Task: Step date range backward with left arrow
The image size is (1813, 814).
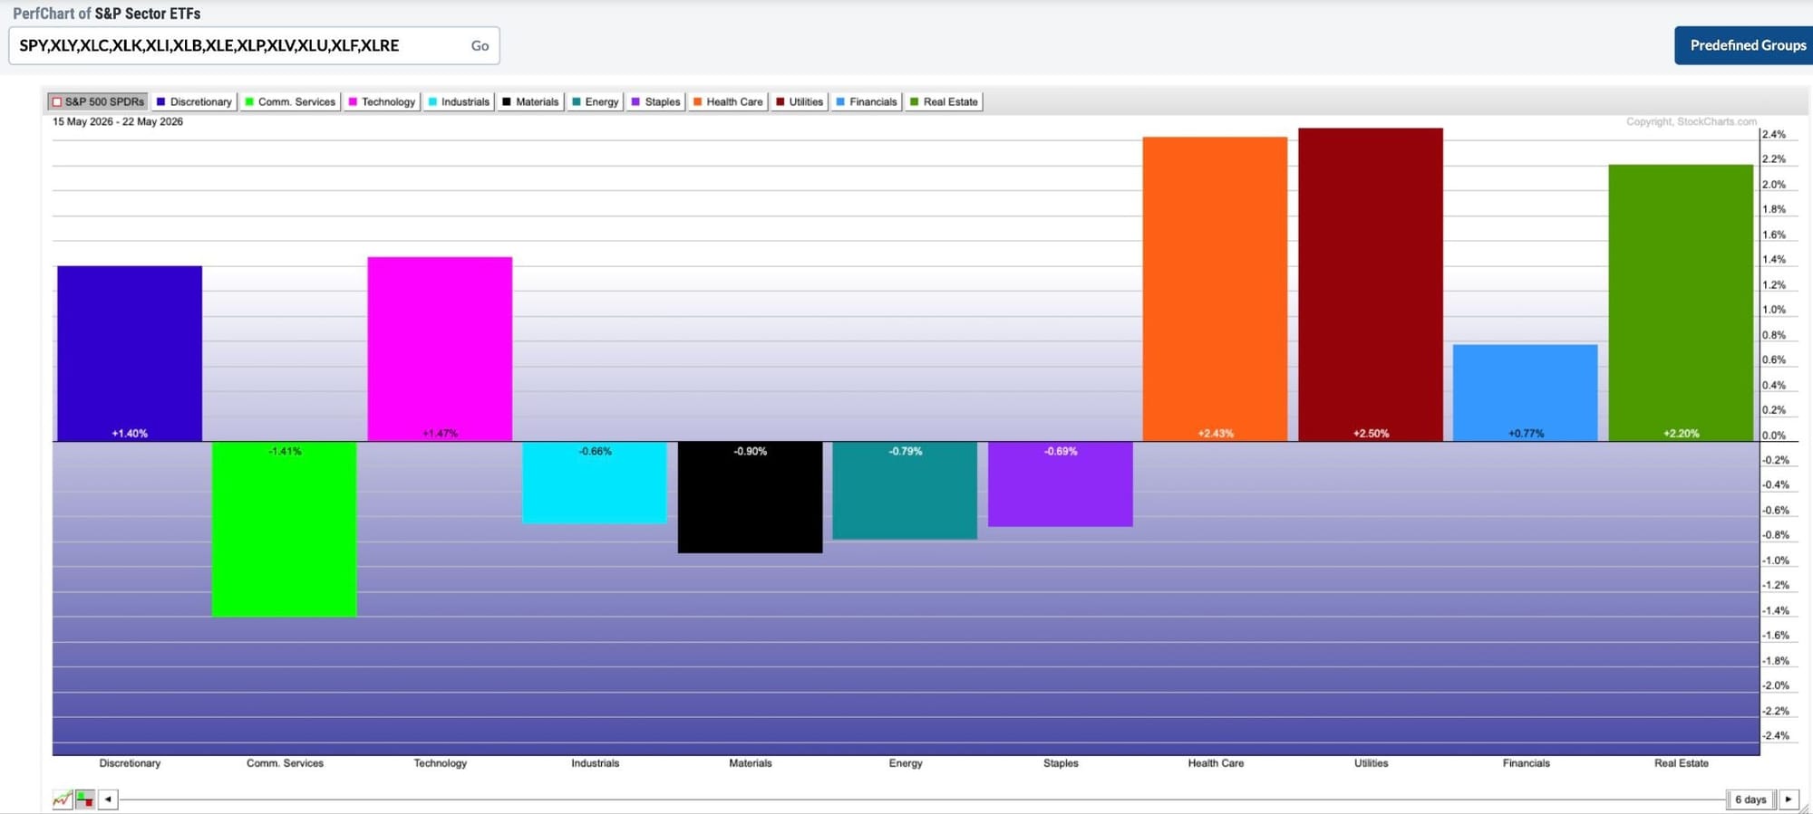Action: click(x=108, y=800)
